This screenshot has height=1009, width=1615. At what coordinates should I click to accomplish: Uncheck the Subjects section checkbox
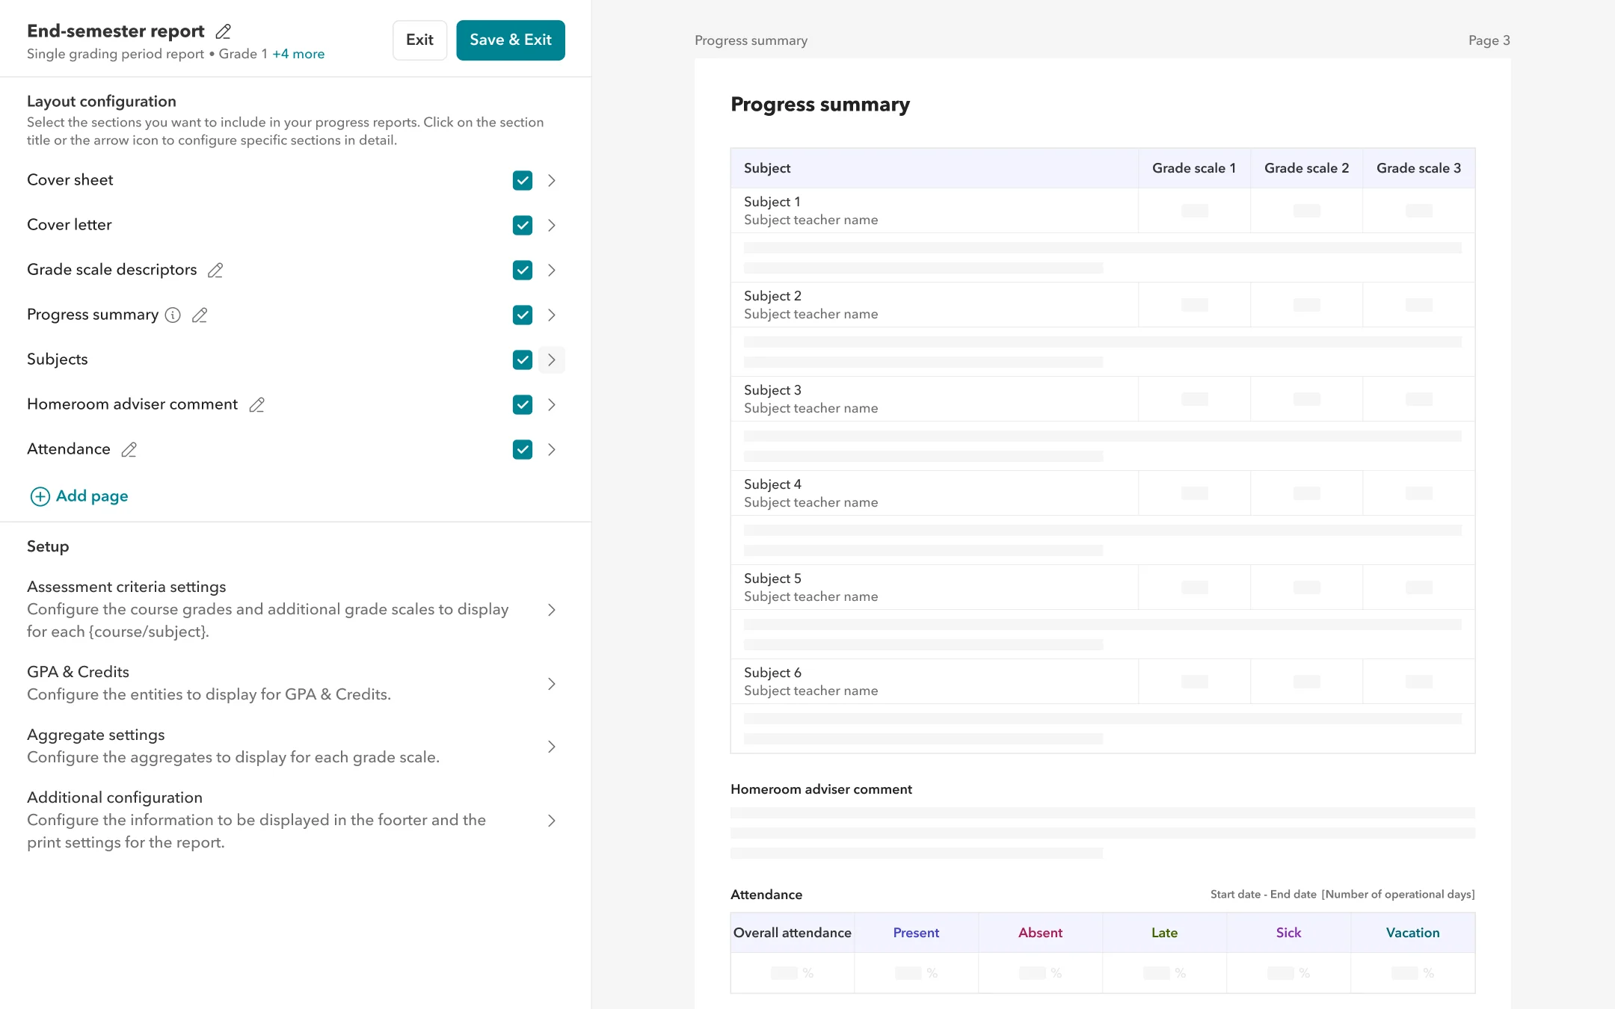tap(523, 360)
